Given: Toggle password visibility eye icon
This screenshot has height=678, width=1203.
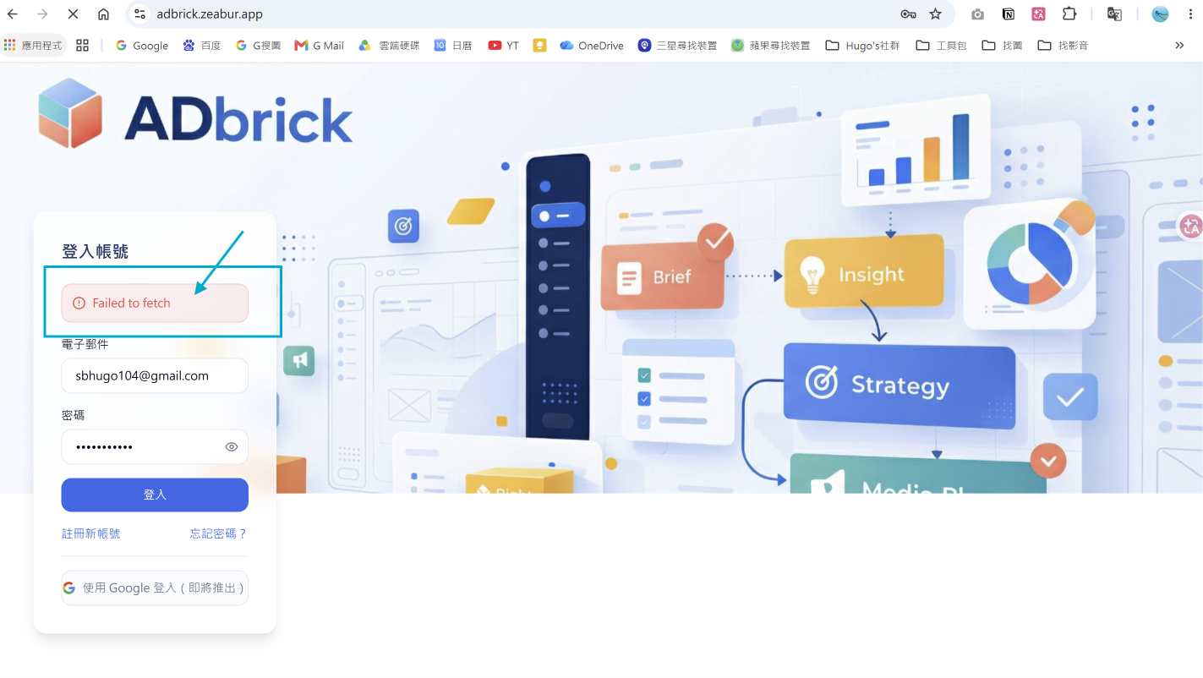Looking at the screenshot, I should click(232, 447).
